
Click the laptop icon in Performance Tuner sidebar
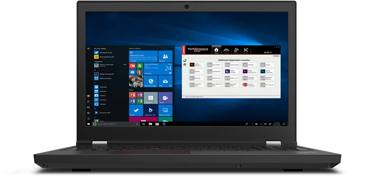pos(185,60)
